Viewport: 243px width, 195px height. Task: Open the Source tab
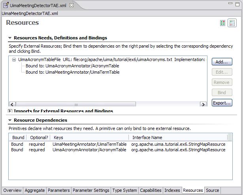(x=212, y=191)
